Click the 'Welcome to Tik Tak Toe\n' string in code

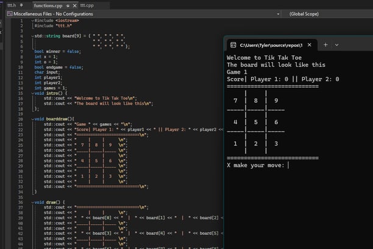point(105,98)
